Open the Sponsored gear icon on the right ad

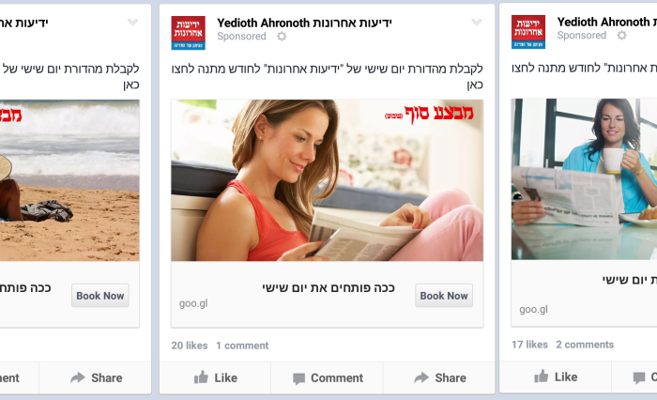[621, 36]
